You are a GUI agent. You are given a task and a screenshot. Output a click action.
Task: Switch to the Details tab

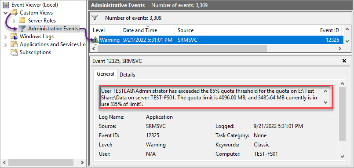pyautogui.click(x=128, y=75)
